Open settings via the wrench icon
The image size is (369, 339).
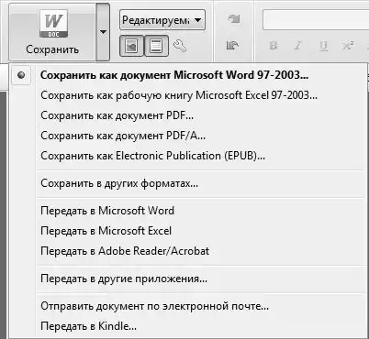pos(180,46)
